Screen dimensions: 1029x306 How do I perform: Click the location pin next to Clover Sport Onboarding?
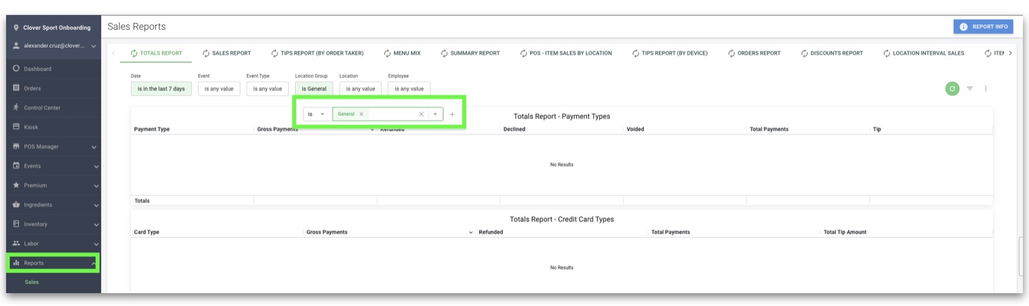[16, 28]
